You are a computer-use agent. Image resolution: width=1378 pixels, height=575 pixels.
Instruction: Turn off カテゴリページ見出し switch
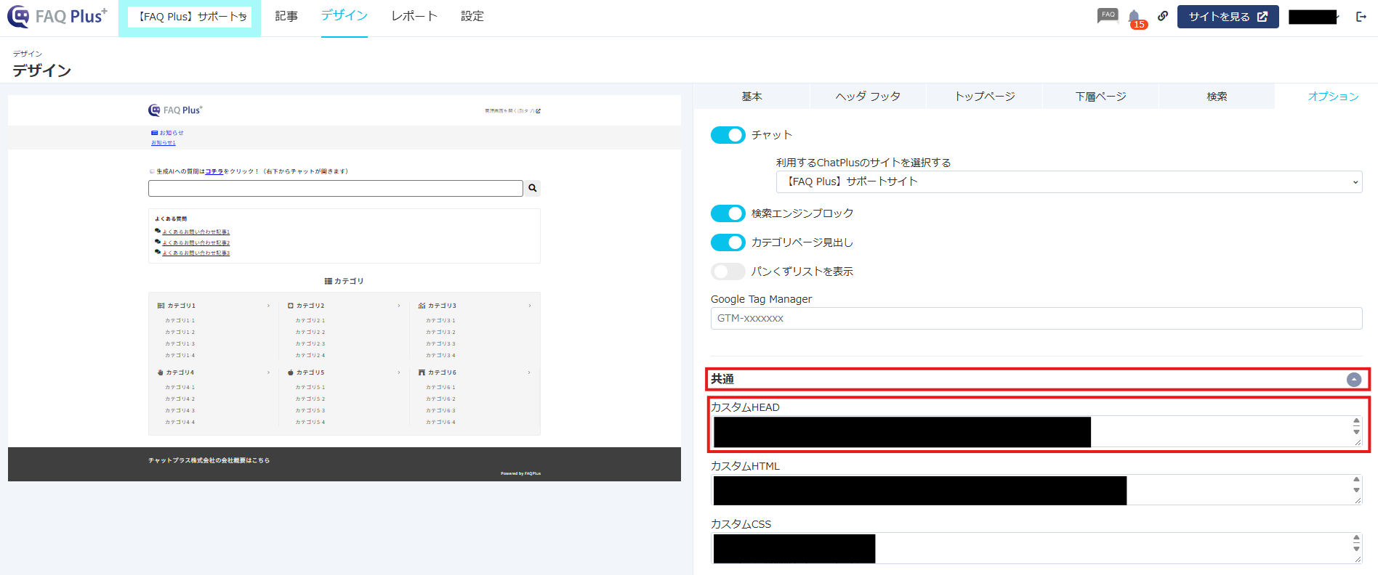pyautogui.click(x=728, y=242)
